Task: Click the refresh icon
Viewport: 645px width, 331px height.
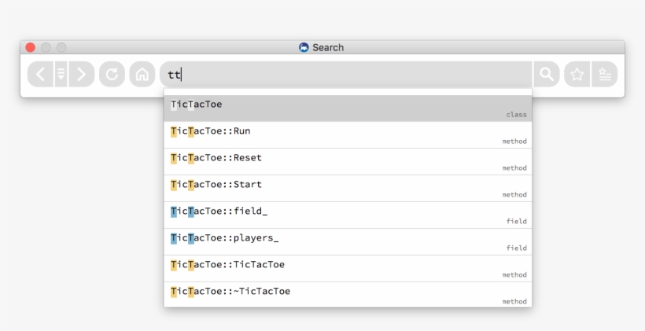Action: pos(112,75)
